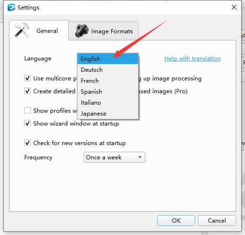The width and height of the screenshot is (245, 235).
Task: Click the hammer and wrench General icon
Action: click(22, 30)
